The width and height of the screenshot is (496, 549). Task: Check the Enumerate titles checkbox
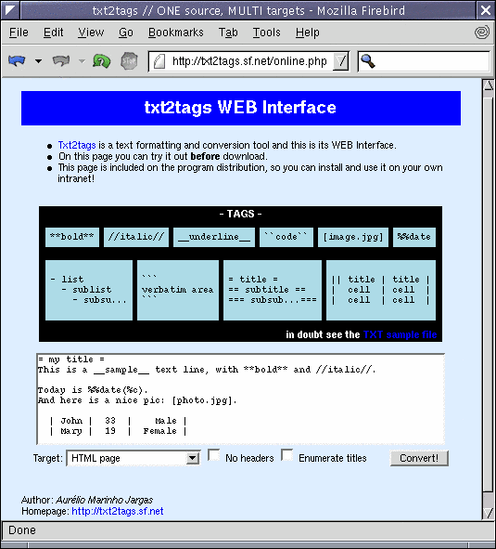coord(287,455)
